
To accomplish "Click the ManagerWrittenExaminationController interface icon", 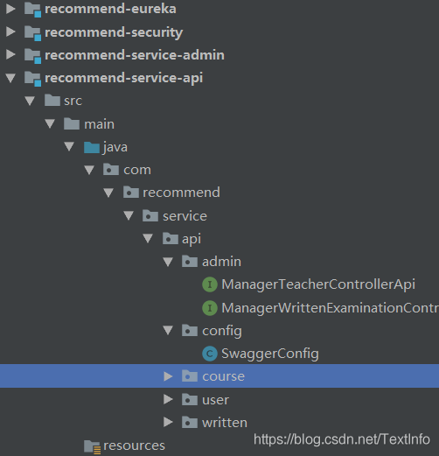I will [x=210, y=308].
